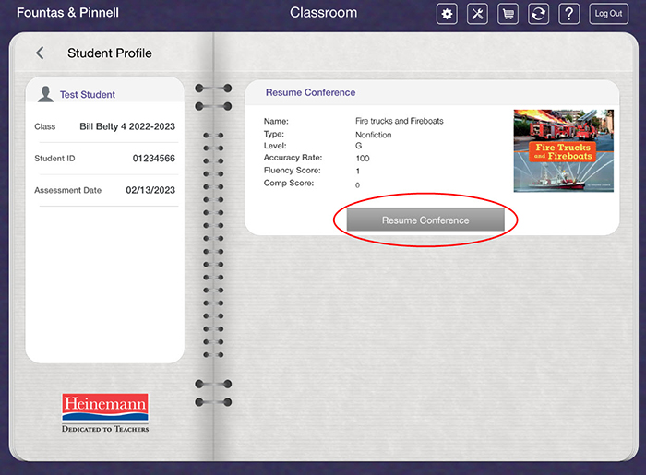The height and width of the screenshot is (475, 646).
Task: Click the shopping cart icon
Action: tap(508, 14)
